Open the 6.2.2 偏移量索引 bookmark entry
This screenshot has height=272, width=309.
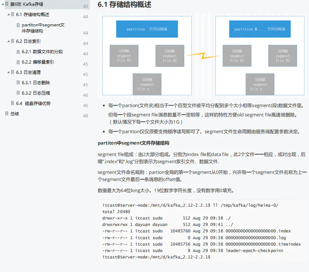(37, 62)
